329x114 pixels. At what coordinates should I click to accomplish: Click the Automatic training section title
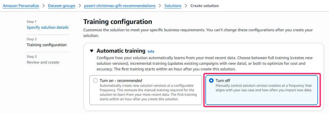tap(121, 51)
